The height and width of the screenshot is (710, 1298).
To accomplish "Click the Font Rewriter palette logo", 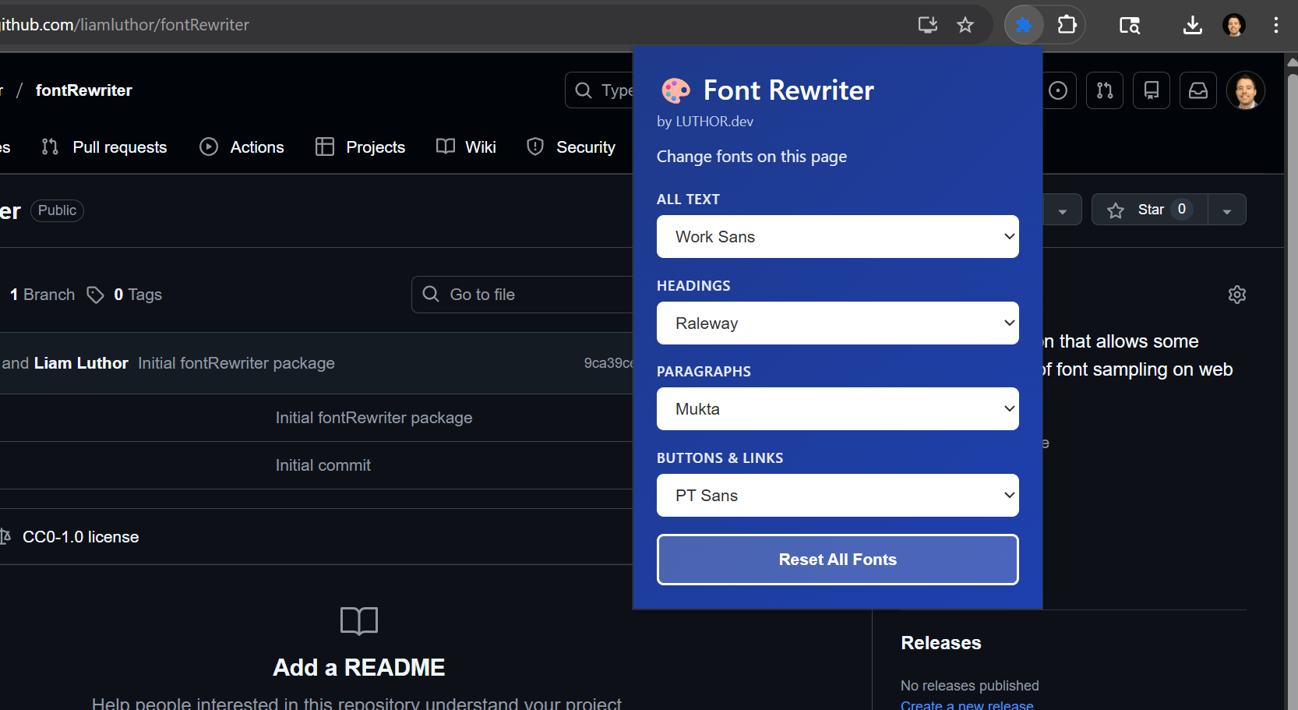I will (675, 90).
